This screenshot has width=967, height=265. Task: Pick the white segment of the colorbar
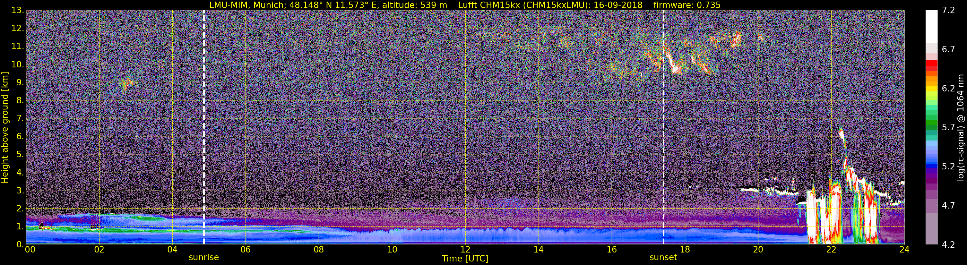pos(931,26)
